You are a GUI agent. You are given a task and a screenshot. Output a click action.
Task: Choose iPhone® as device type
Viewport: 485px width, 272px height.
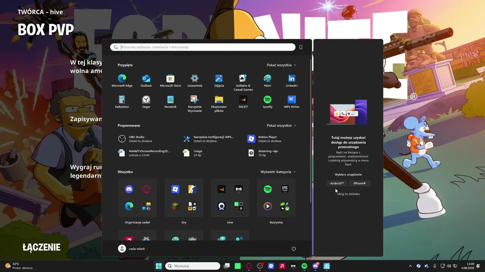360,183
